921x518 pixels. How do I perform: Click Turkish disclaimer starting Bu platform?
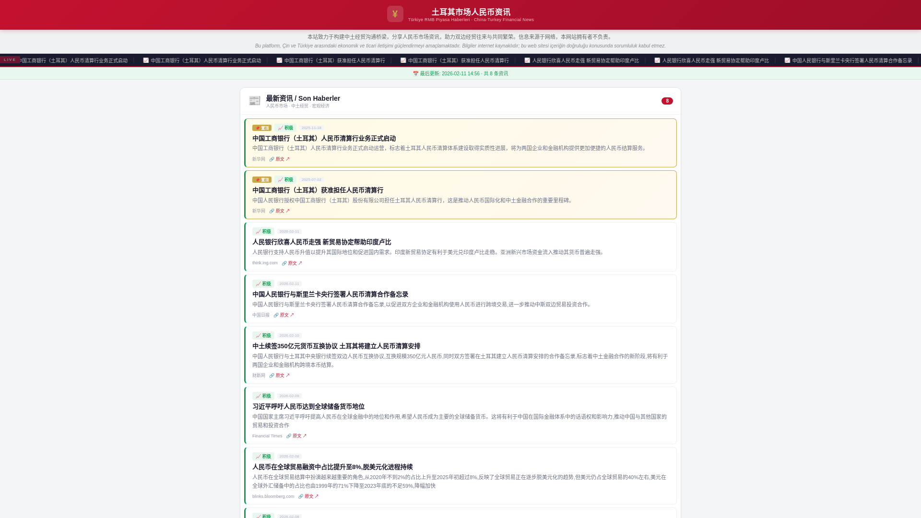pos(460,46)
